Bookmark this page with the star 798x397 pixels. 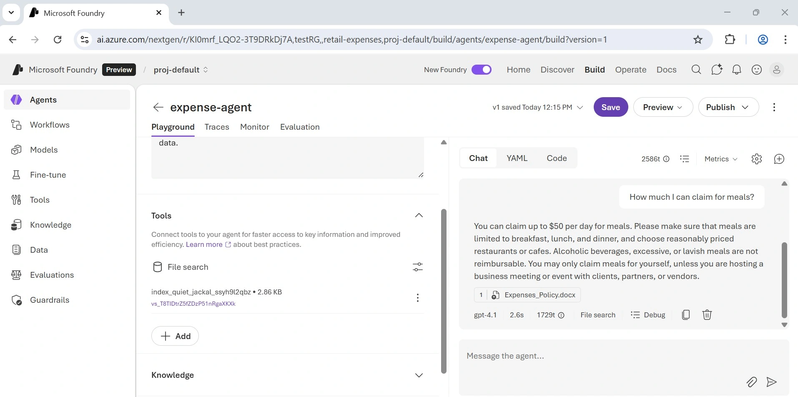698,40
